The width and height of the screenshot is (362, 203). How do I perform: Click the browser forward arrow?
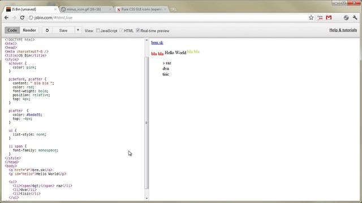pyautogui.click(x=14, y=17)
